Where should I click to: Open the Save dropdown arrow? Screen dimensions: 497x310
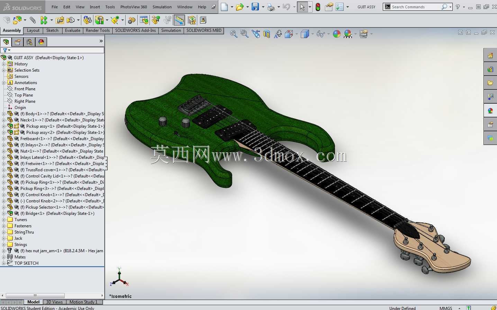263,7
